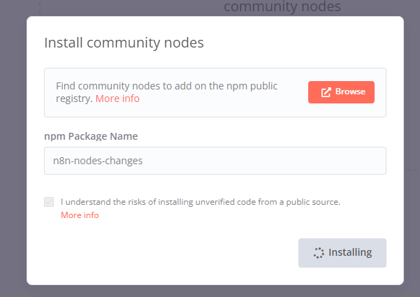This screenshot has width=420, height=297.
Task: Click the 'I understand the risks' label text
Action: point(200,202)
